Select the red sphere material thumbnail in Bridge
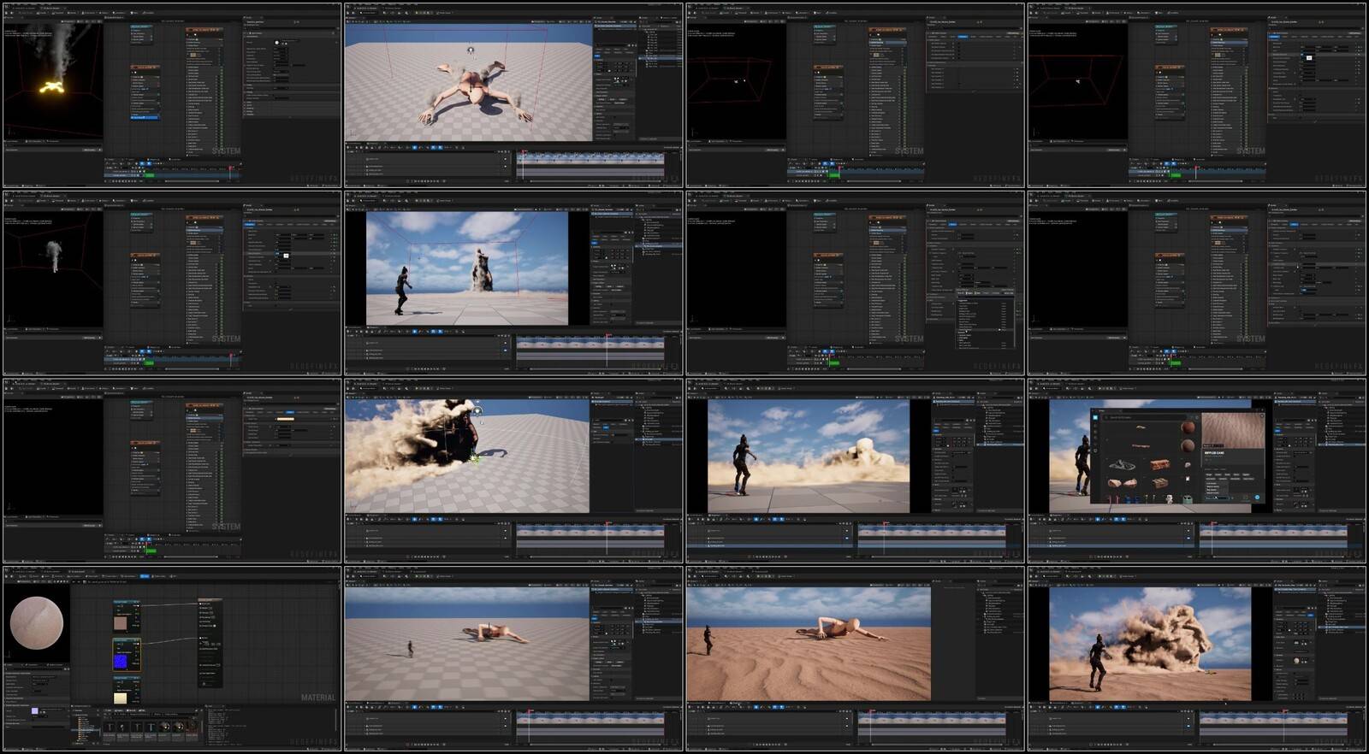 (1188, 427)
